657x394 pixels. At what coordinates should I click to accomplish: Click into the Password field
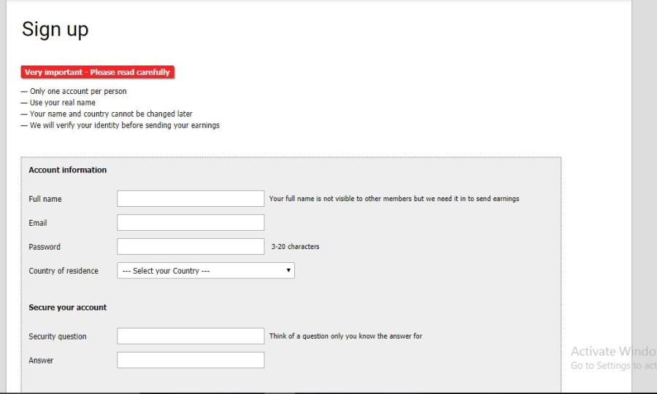[x=191, y=247]
